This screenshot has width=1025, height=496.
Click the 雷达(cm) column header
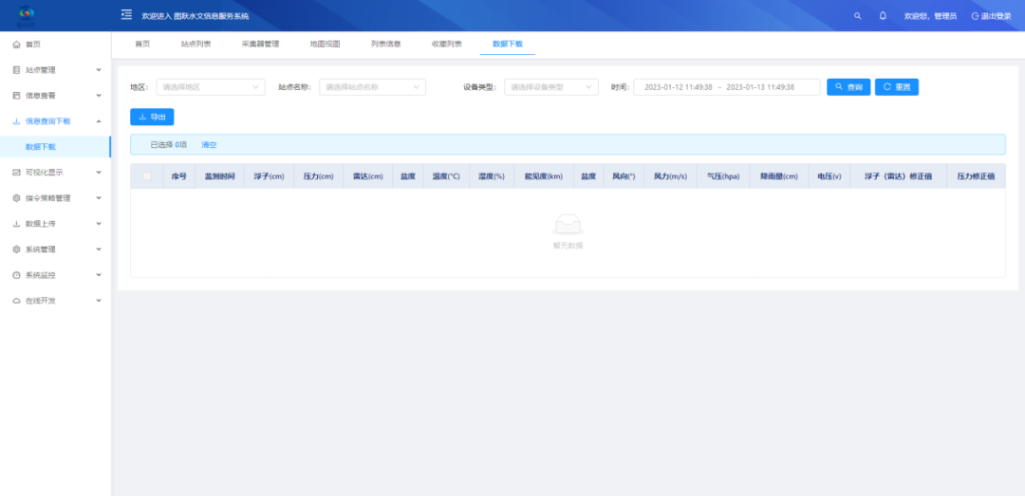368,176
